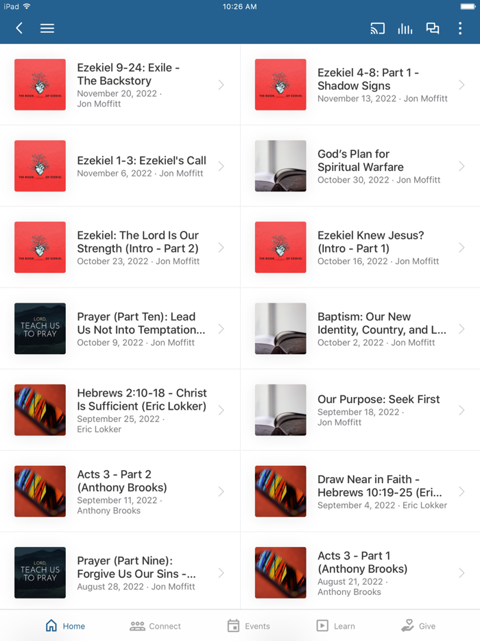
Task: Select the Home tab
Action: click(x=65, y=626)
